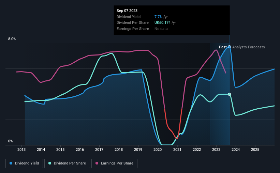Click the 2024 year label on the axis

tap(236, 150)
